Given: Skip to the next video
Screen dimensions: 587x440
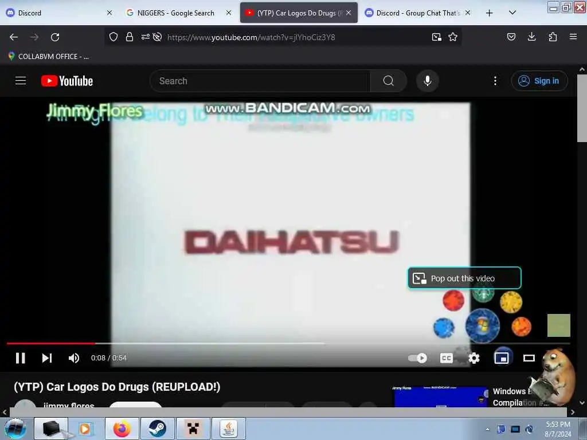Looking at the screenshot, I should 47,358.
